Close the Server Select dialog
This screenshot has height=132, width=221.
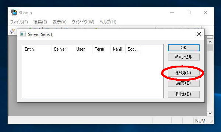pos(199,34)
